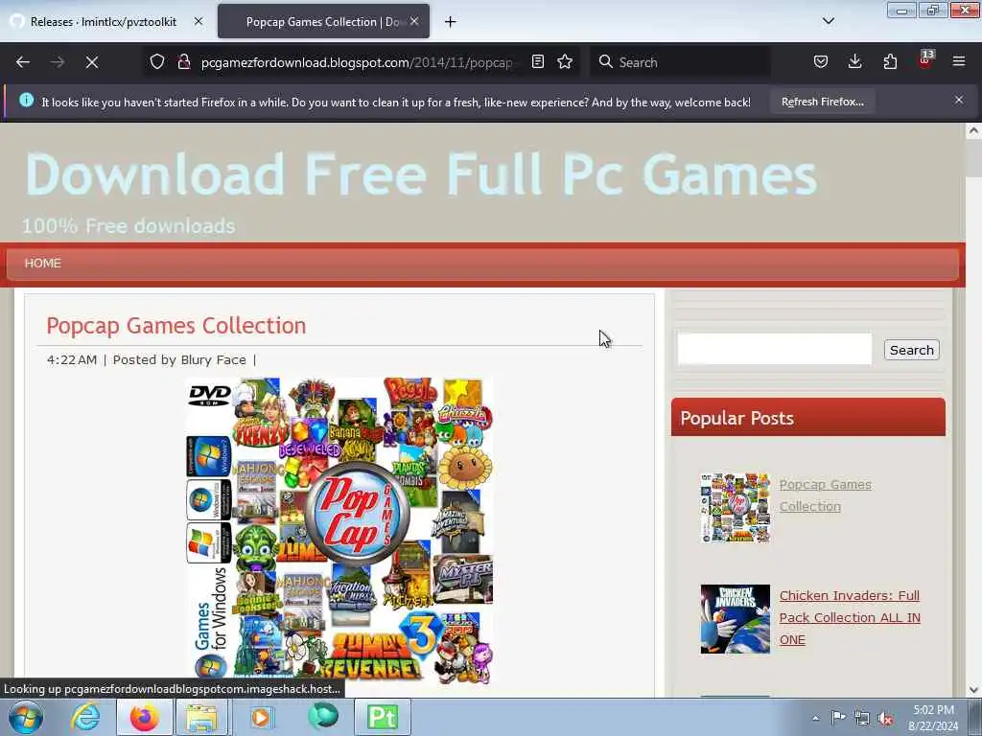Open Chicken Invaders Full Pack Collection link
Screen dimensions: 982x736
[x=850, y=617]
